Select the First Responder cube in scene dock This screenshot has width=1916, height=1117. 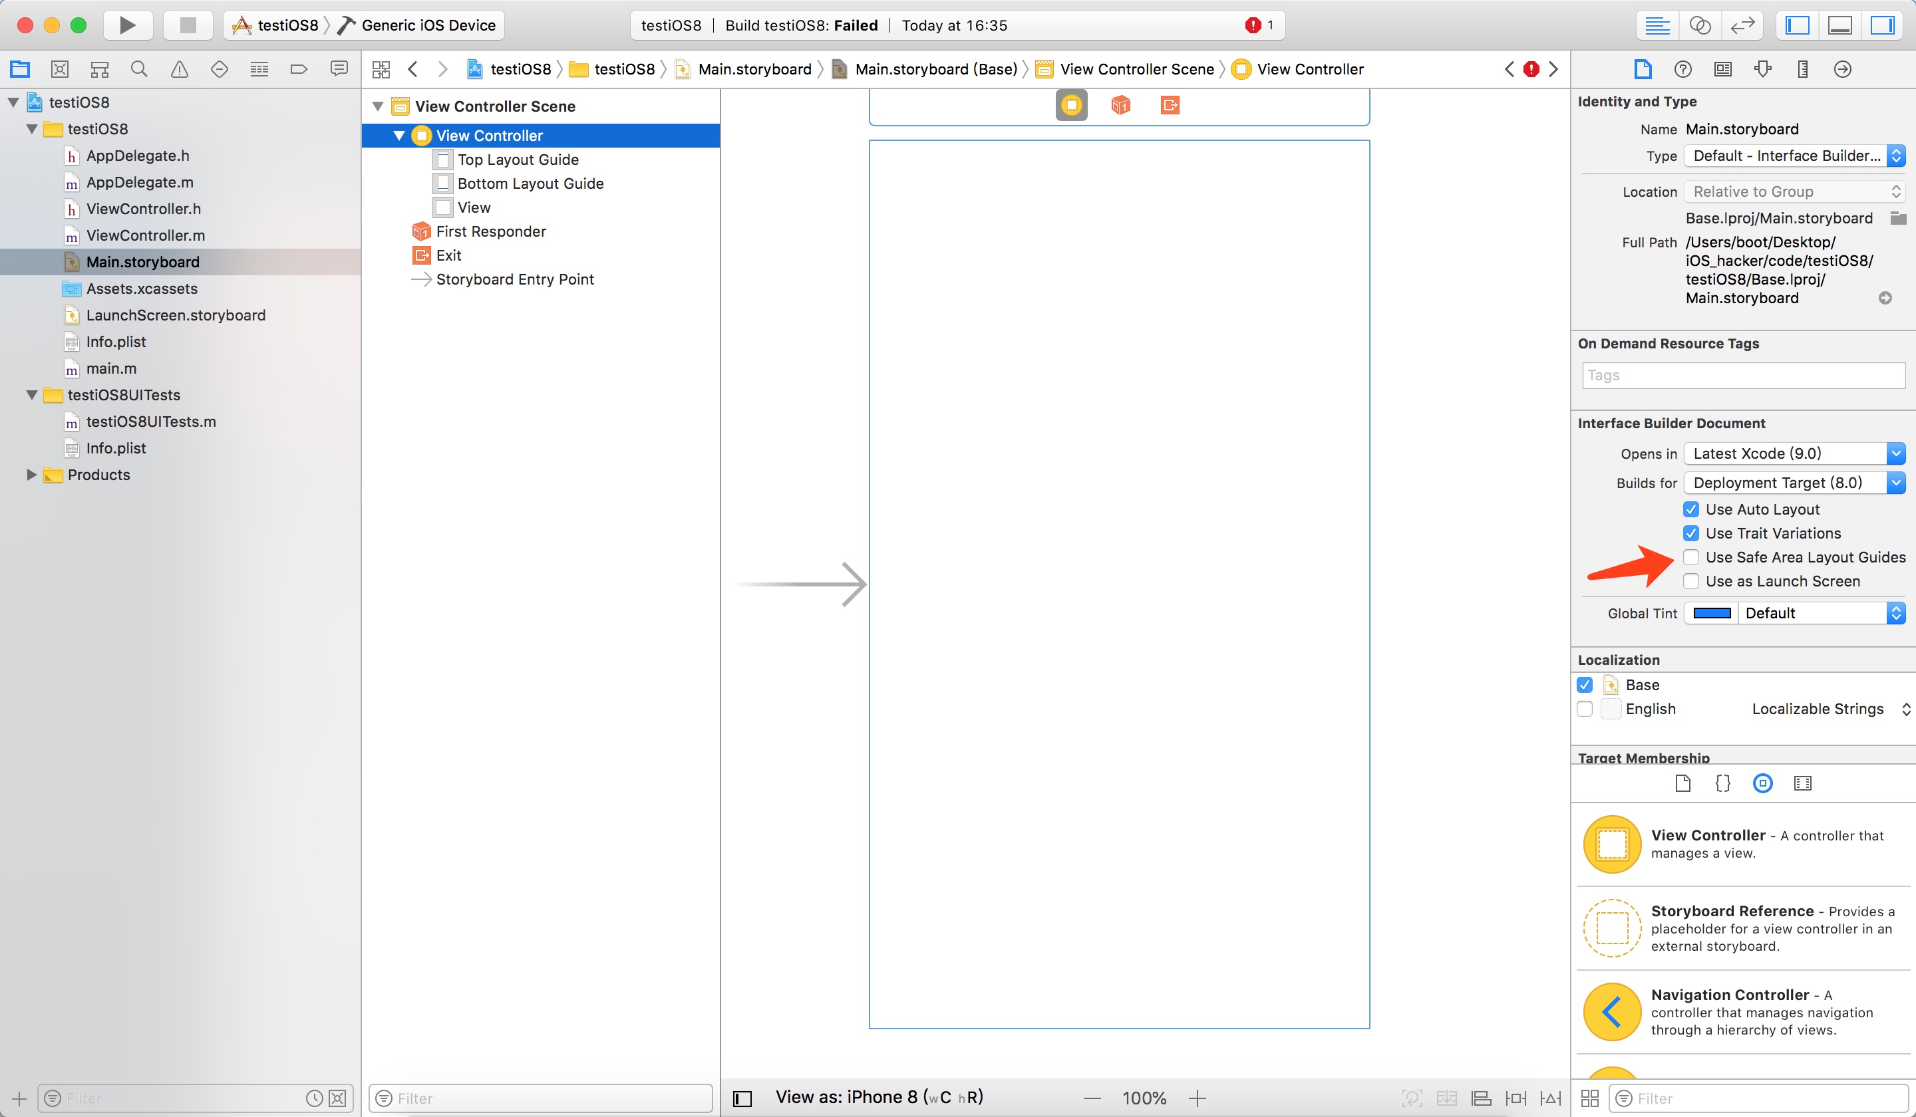(1120, 105)
